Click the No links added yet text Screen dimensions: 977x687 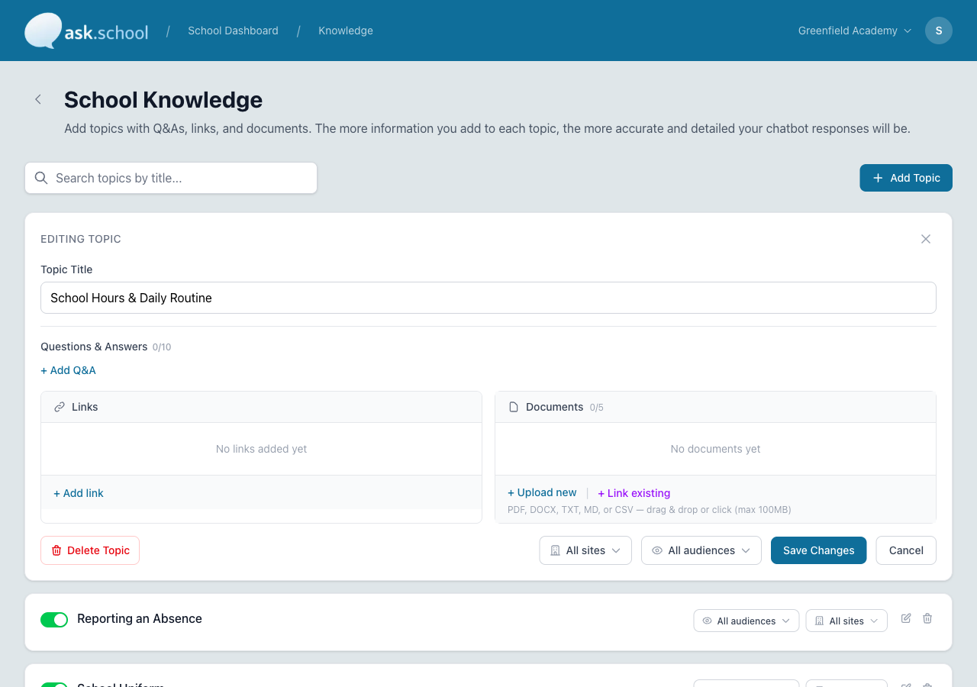(x=261, y=449)
